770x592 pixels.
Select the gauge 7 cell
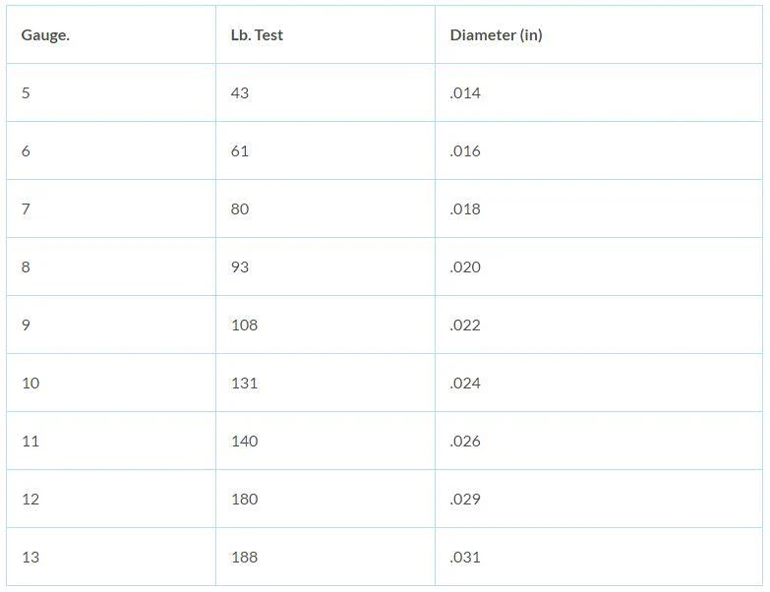click(27, 209)
